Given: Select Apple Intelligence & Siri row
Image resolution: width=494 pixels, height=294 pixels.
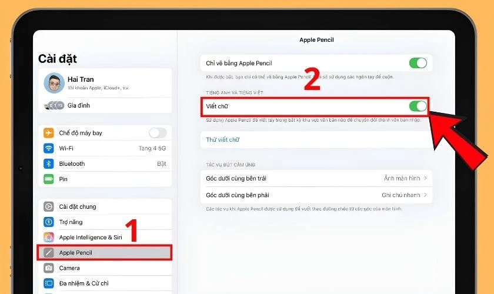Looking at the screenshot, I should click(x=105, y=238).
